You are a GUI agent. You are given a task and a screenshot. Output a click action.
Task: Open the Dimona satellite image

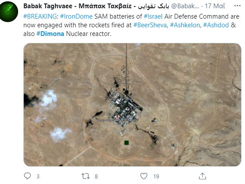pos(132,105)
